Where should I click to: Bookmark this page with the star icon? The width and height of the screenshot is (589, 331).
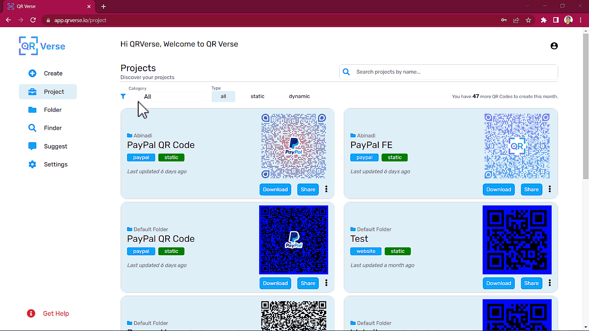(528, 20)
